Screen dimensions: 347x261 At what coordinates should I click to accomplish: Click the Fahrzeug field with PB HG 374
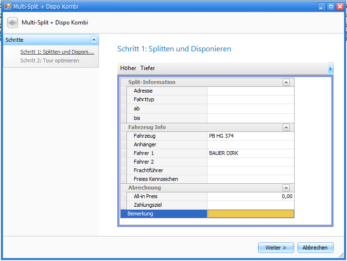(x=250, y=136)
